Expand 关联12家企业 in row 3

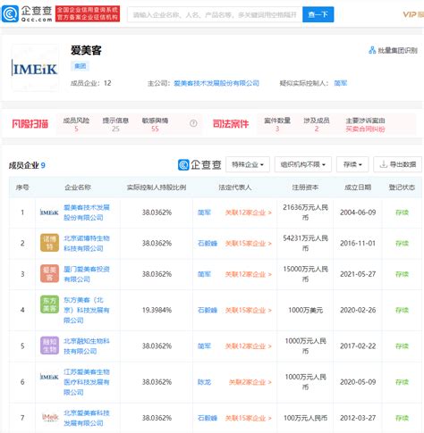coord(249,274)
